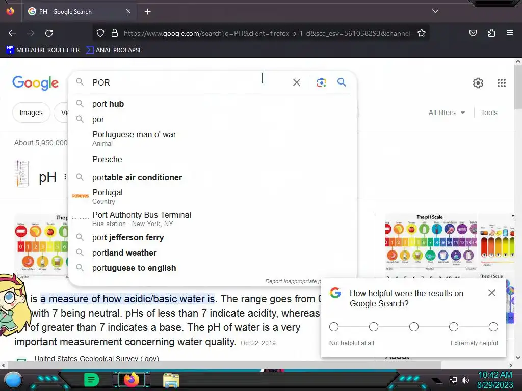Choose 'portland weather' suggestion
Screen dimensions: 522x391
212,253
